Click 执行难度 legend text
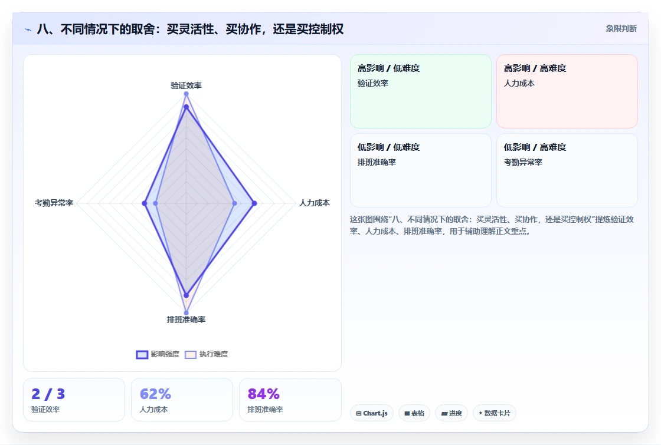 [x=213, y=354]
